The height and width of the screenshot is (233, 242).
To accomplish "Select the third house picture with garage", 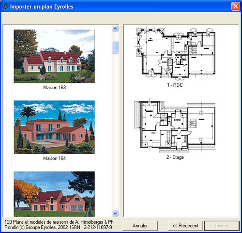I will click(54, 194).
